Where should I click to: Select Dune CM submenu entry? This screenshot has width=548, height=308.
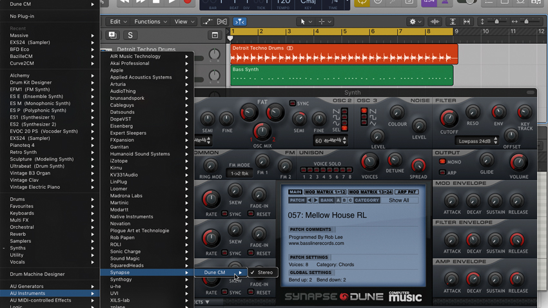221,273
